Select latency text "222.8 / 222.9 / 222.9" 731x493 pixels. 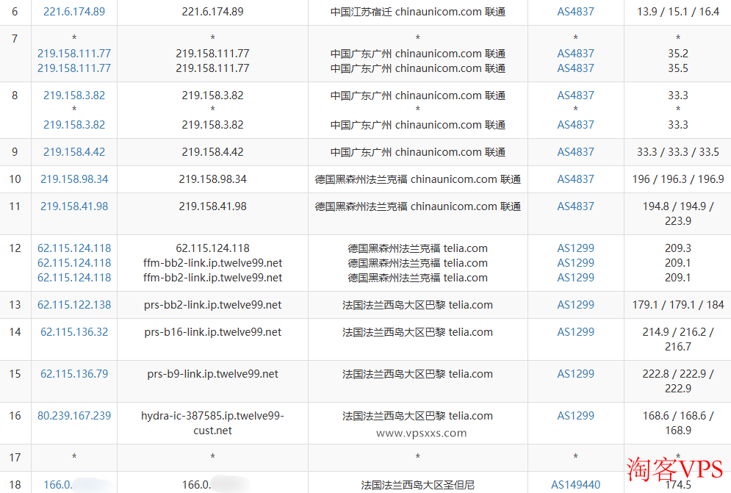pos(678,381)
